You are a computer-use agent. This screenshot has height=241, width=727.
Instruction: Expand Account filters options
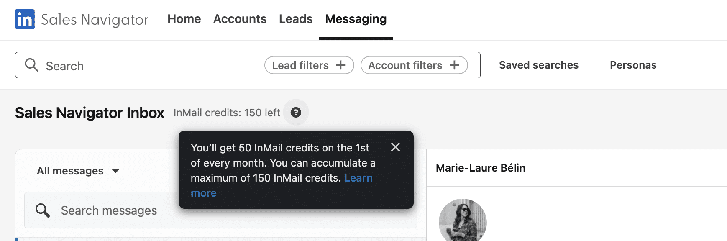(x=414, y=65)
